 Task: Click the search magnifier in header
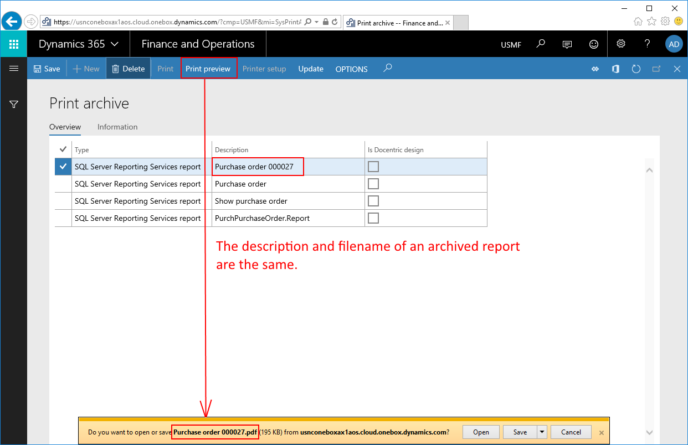point(541,44)
